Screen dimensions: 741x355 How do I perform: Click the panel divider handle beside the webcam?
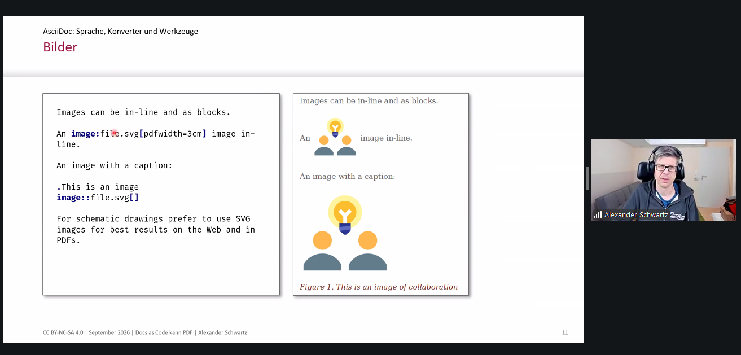click(x=587, y=178)
